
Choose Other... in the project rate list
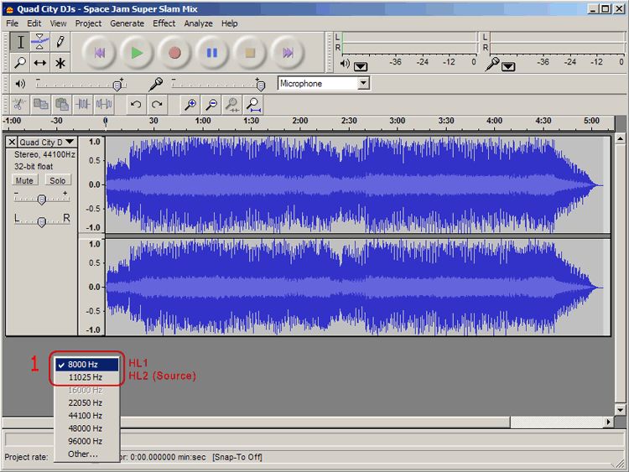82,454
